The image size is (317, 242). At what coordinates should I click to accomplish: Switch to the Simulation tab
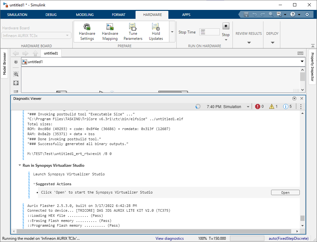pyautogui.click(x=17, y=15)
